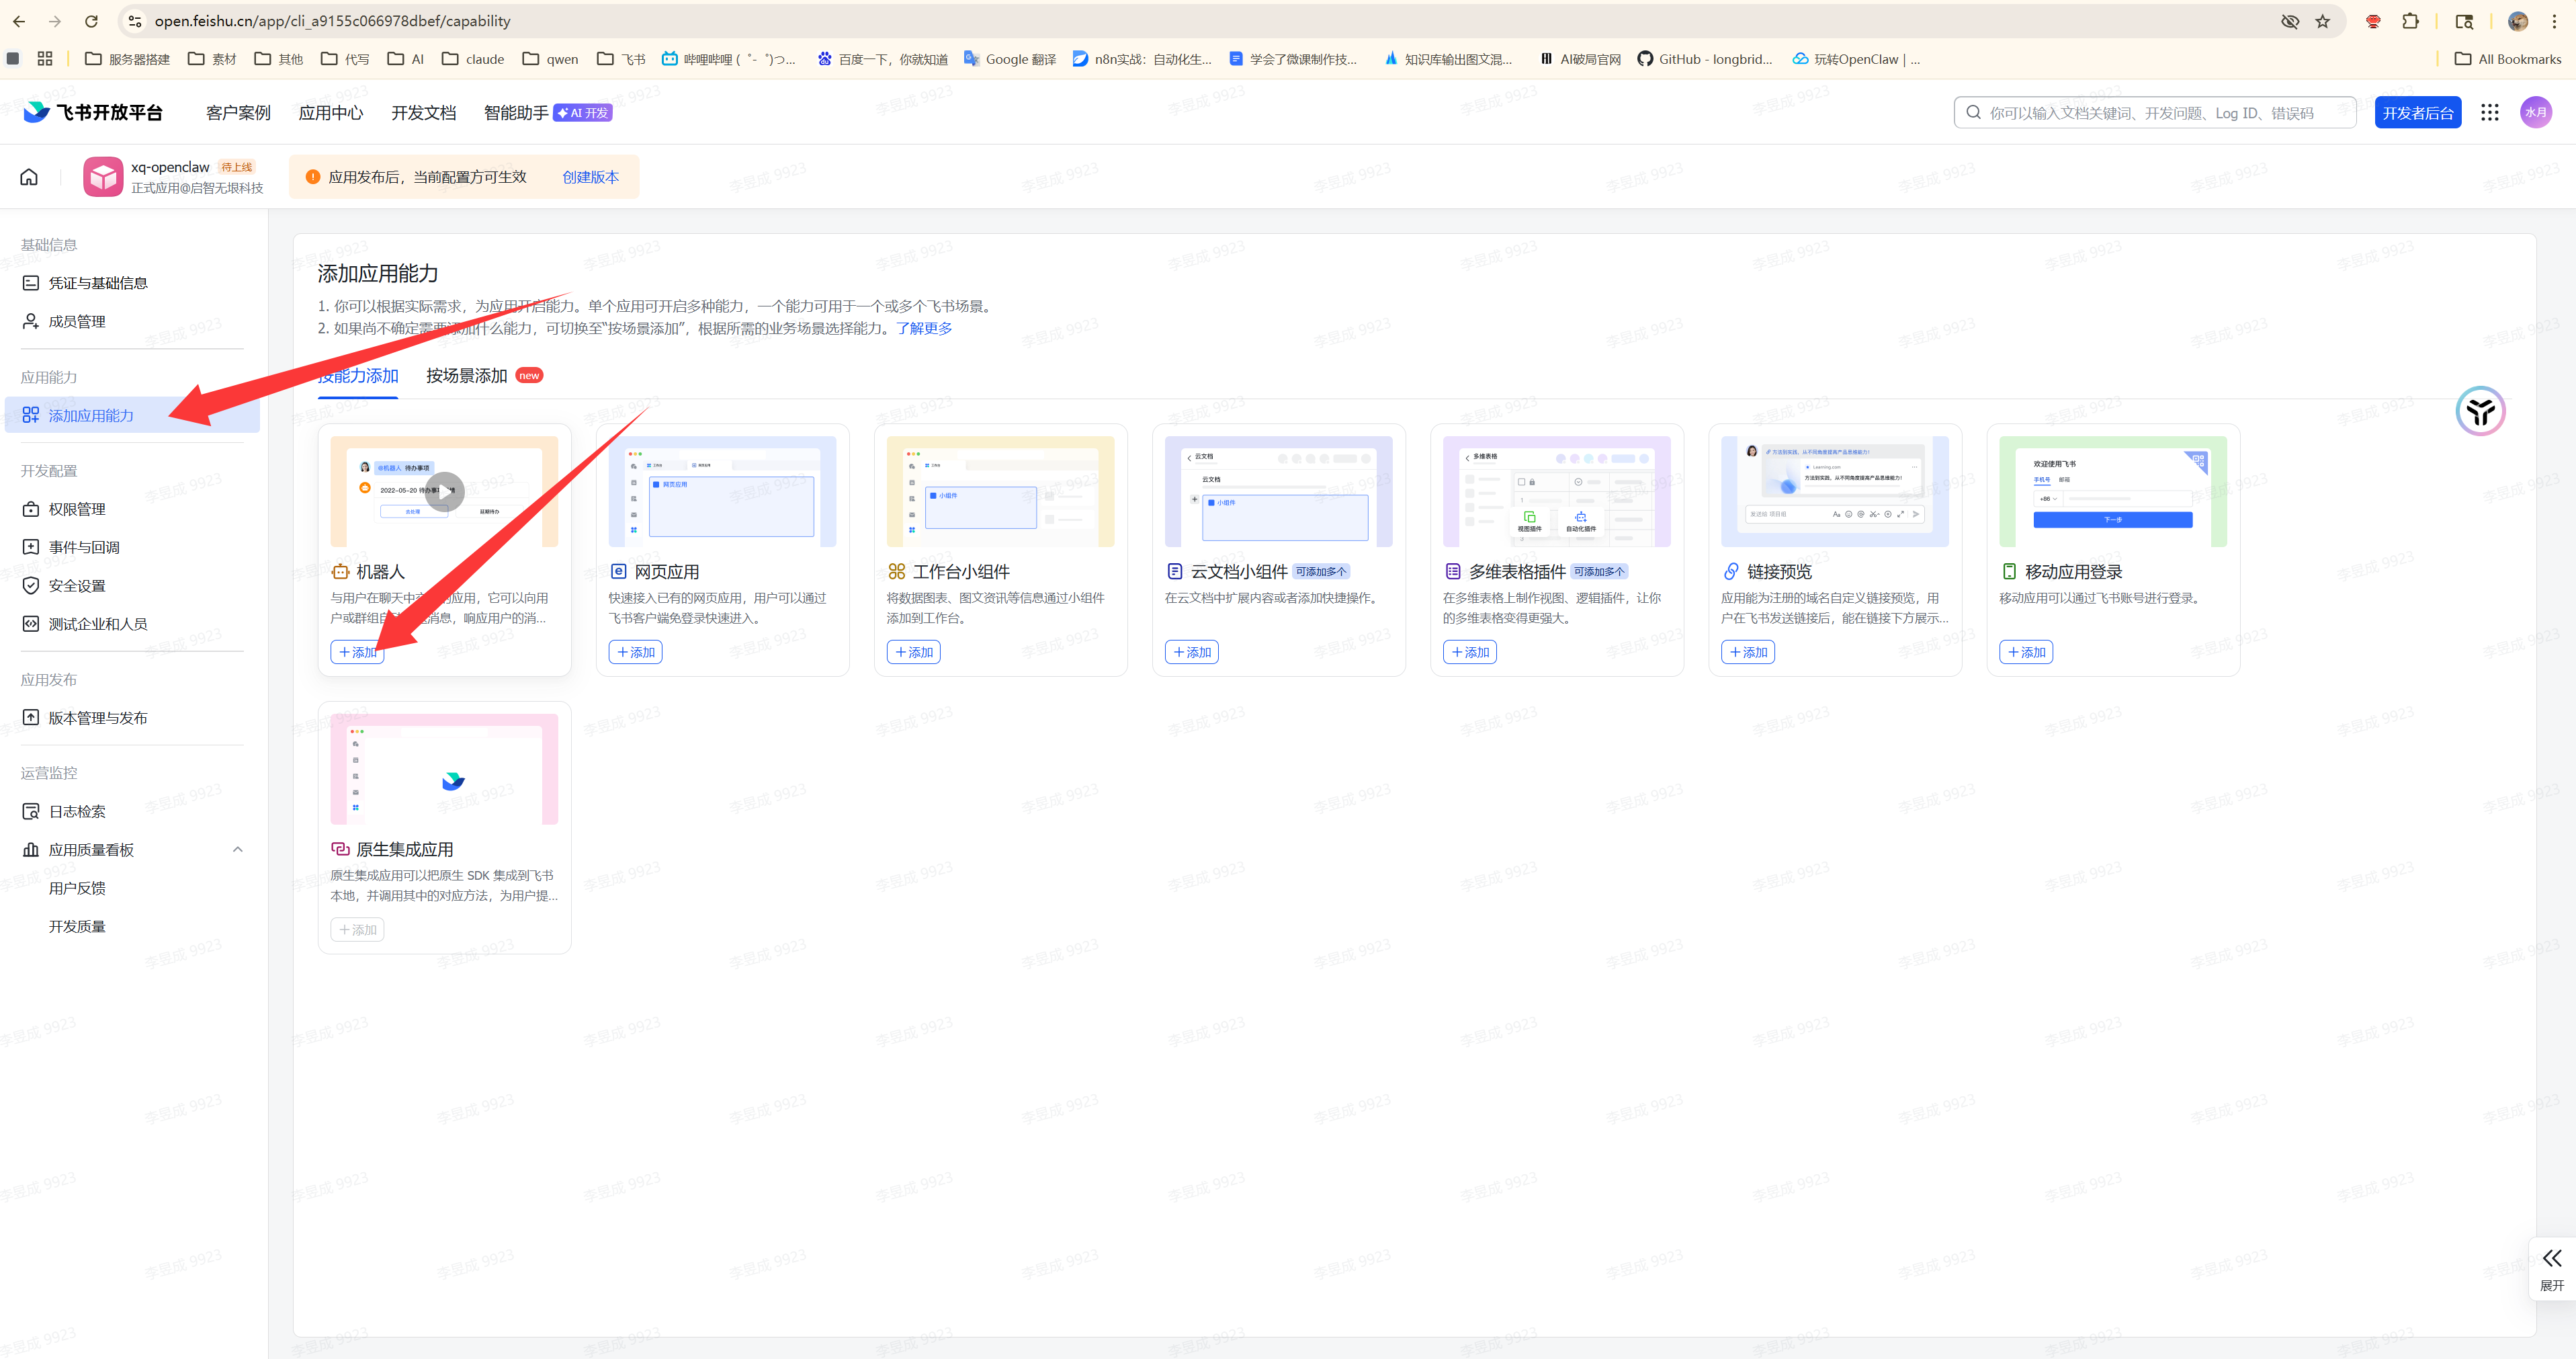
Task: Open the Google 翻译 bookmark
Action: pos(1009,59)
